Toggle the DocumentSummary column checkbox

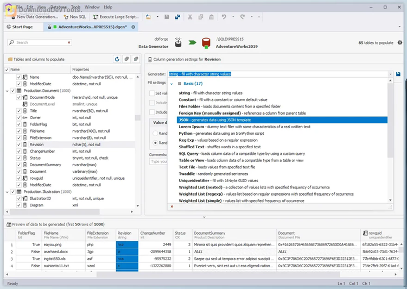tap(18, 165)
